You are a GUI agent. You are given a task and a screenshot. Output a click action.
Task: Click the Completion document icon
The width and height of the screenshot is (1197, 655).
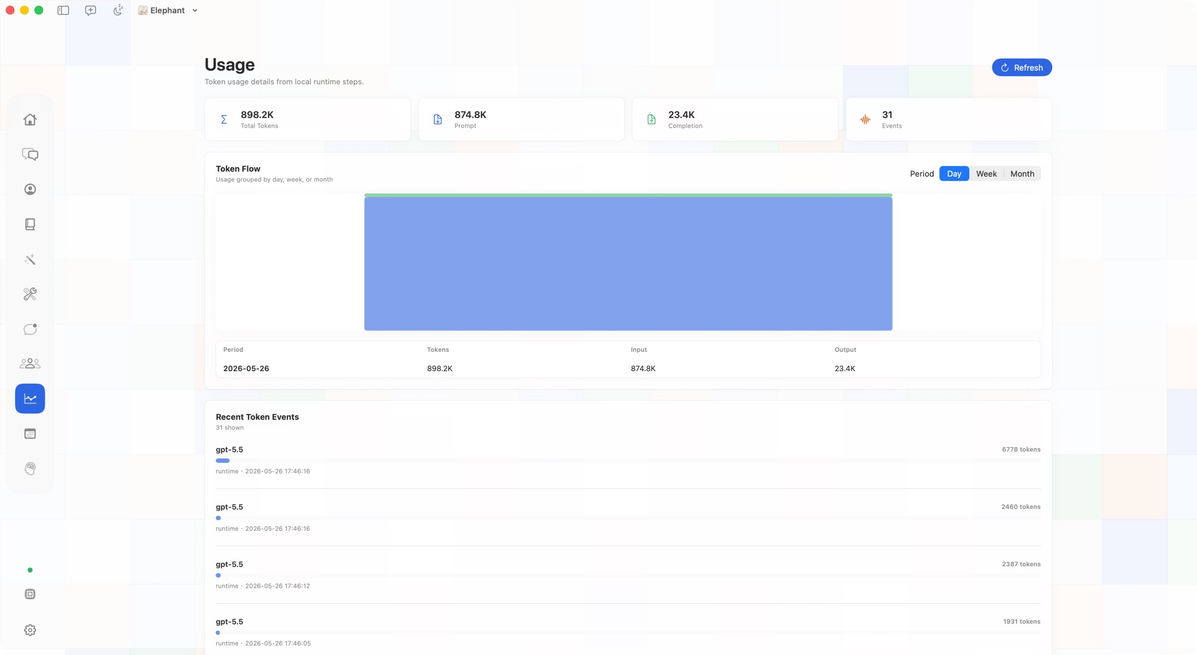(651, 119)
